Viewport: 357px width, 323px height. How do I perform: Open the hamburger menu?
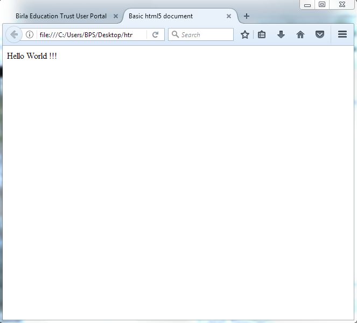[342, 34]
